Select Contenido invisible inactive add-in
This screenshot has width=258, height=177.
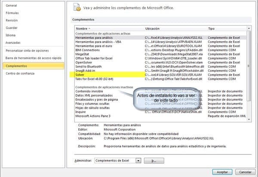[160, 92]
